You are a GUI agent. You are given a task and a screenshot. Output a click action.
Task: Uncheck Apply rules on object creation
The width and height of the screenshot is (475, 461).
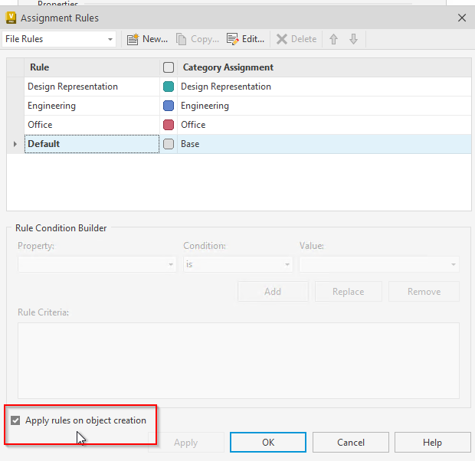[x=15, y=420]
